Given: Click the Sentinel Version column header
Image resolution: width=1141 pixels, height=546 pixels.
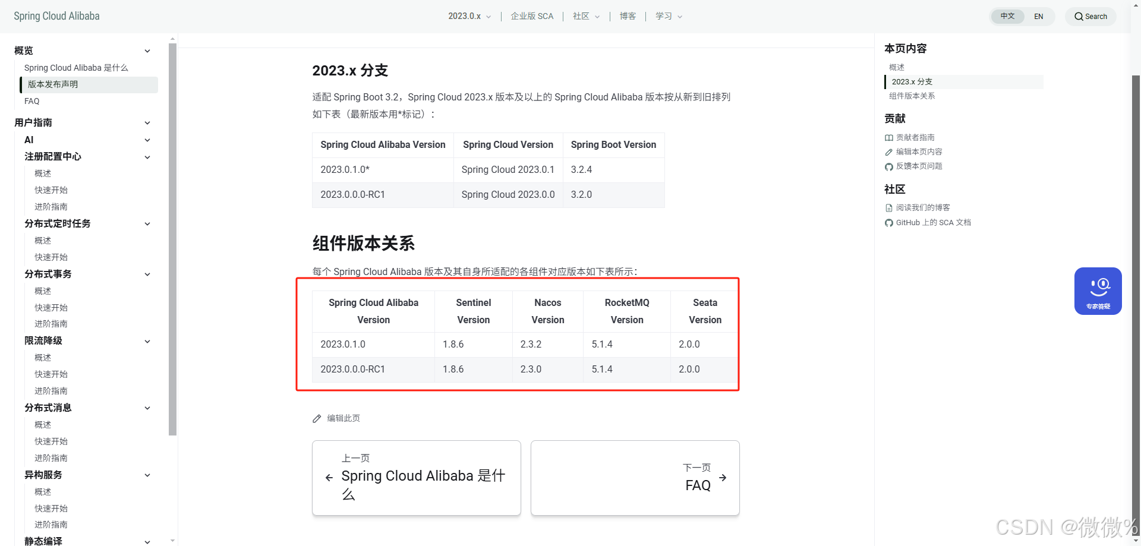Looking at the screenshot, I should coord(474,311).
